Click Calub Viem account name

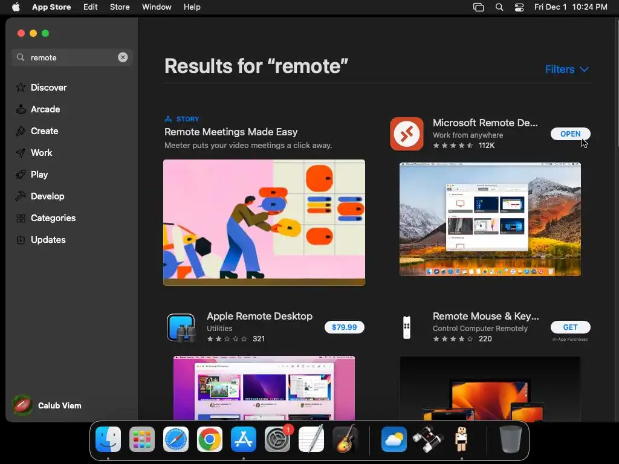click(x=60, y=405)
